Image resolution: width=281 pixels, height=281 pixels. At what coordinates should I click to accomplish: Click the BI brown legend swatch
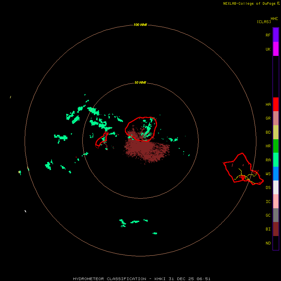(276, 229)
